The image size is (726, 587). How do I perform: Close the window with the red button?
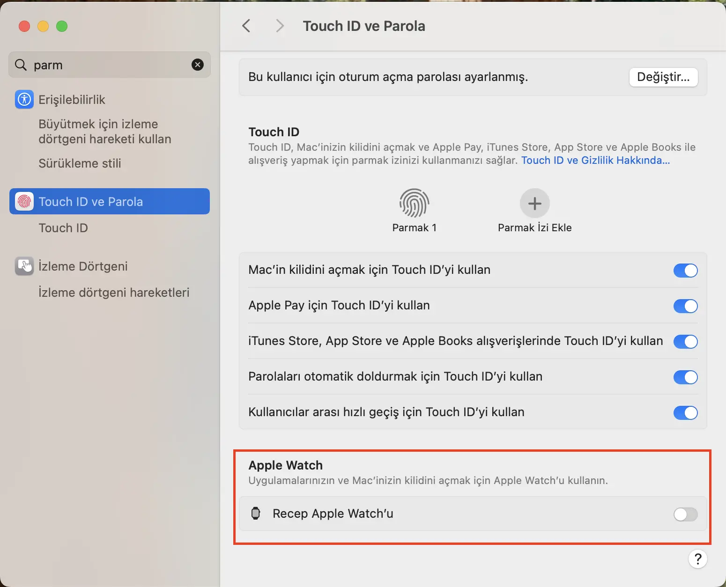(24, 26)
